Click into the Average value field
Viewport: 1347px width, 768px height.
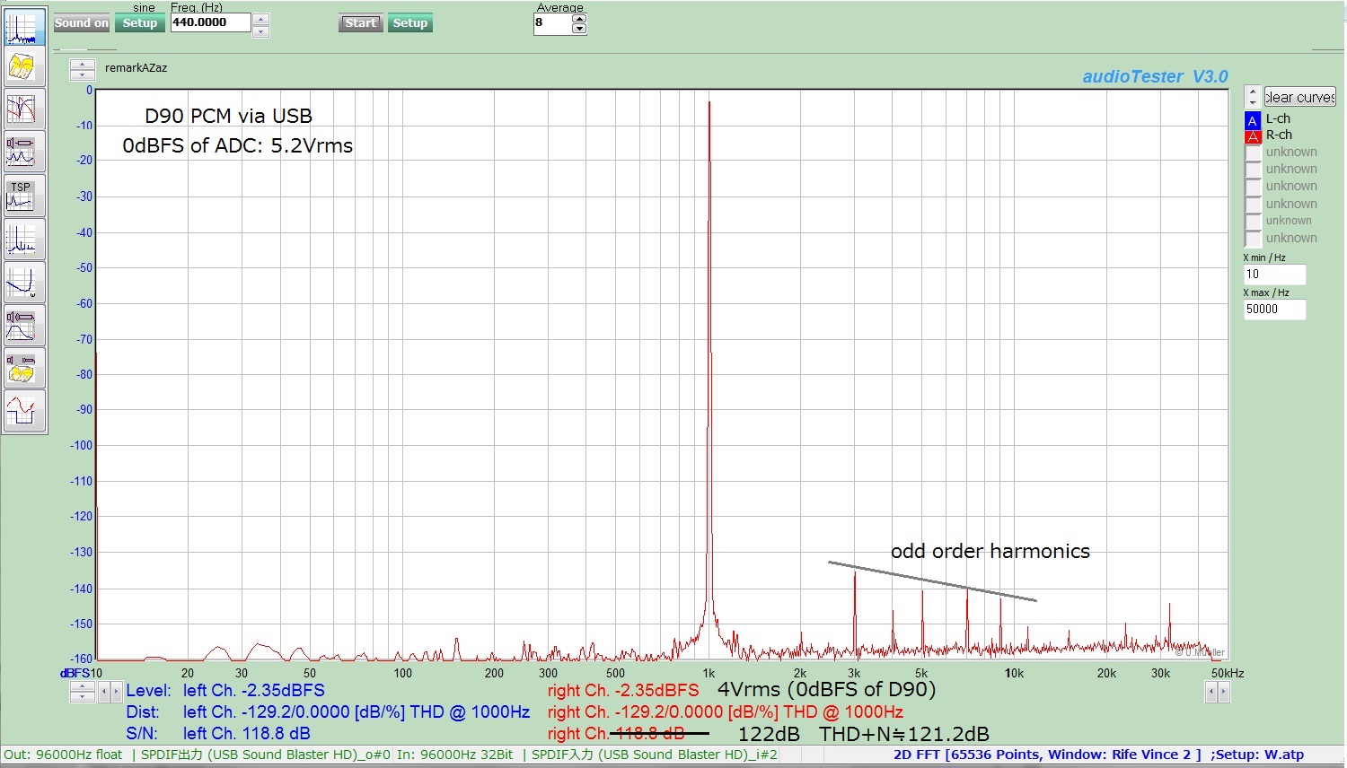point(552,23)
